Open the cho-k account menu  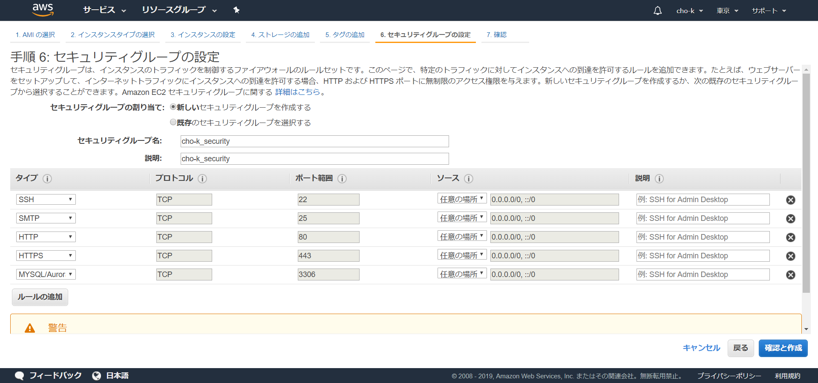coord(690,11)
